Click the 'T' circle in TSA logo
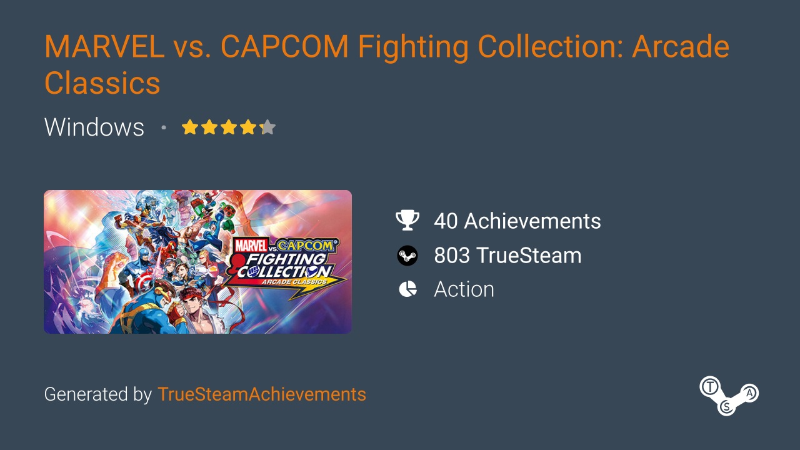The image size is (800, 450). point(709,386)
